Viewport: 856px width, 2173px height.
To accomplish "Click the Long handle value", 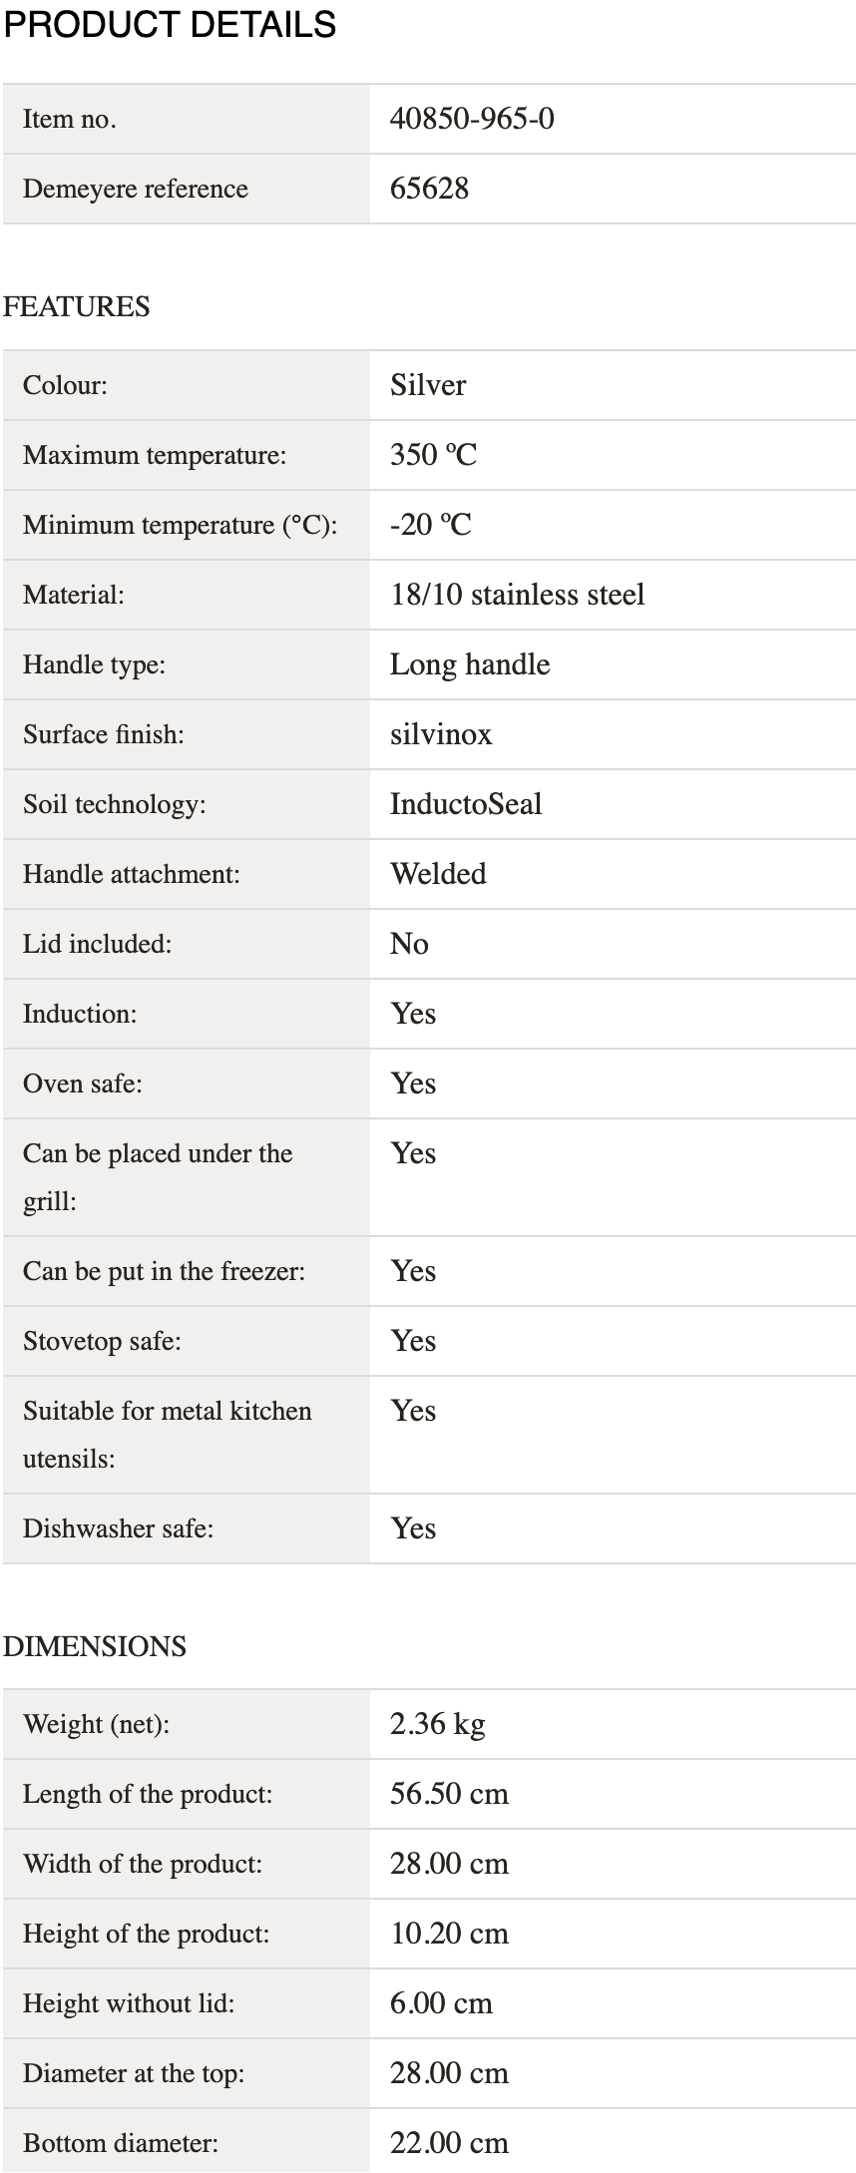I will [x=470, y=664].
